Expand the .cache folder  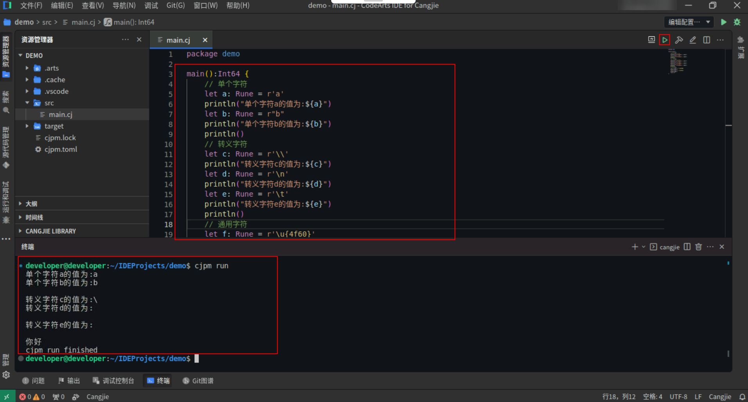point(27,80)
